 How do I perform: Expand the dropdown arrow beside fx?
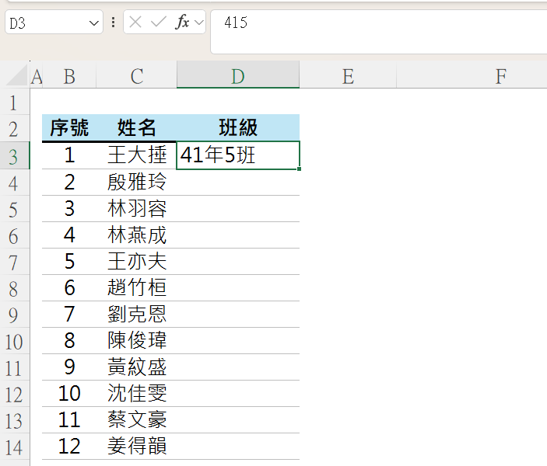point(199,23)
